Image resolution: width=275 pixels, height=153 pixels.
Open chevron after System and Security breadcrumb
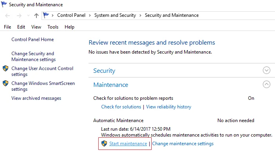point(140,15)
